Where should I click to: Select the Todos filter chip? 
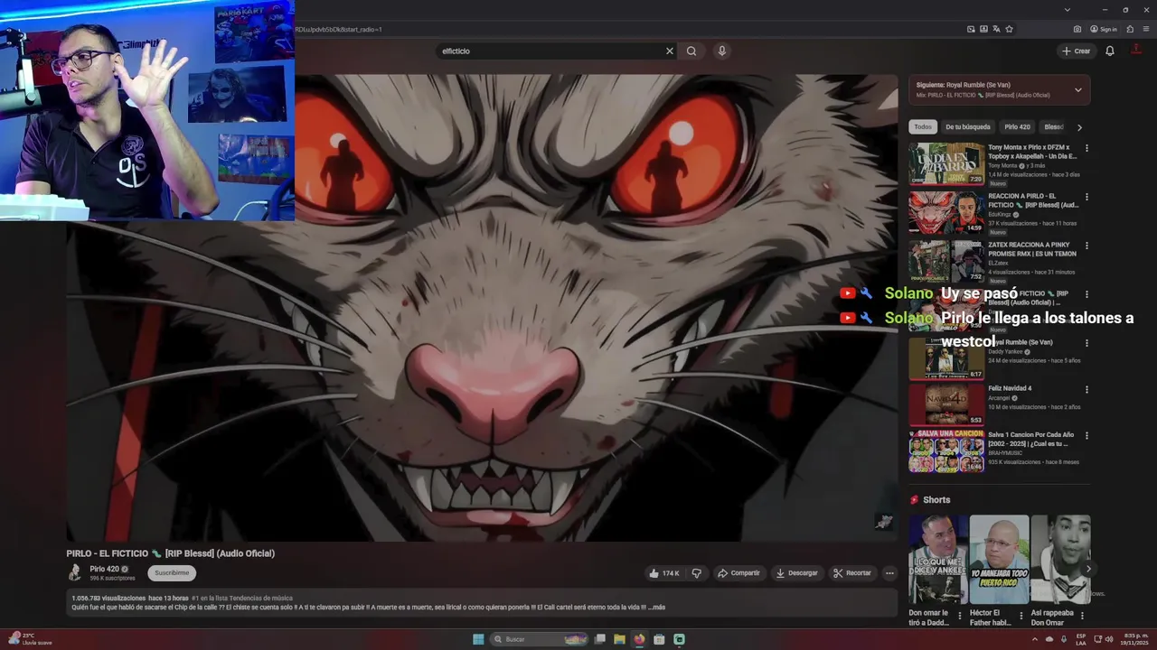(922, 127)
